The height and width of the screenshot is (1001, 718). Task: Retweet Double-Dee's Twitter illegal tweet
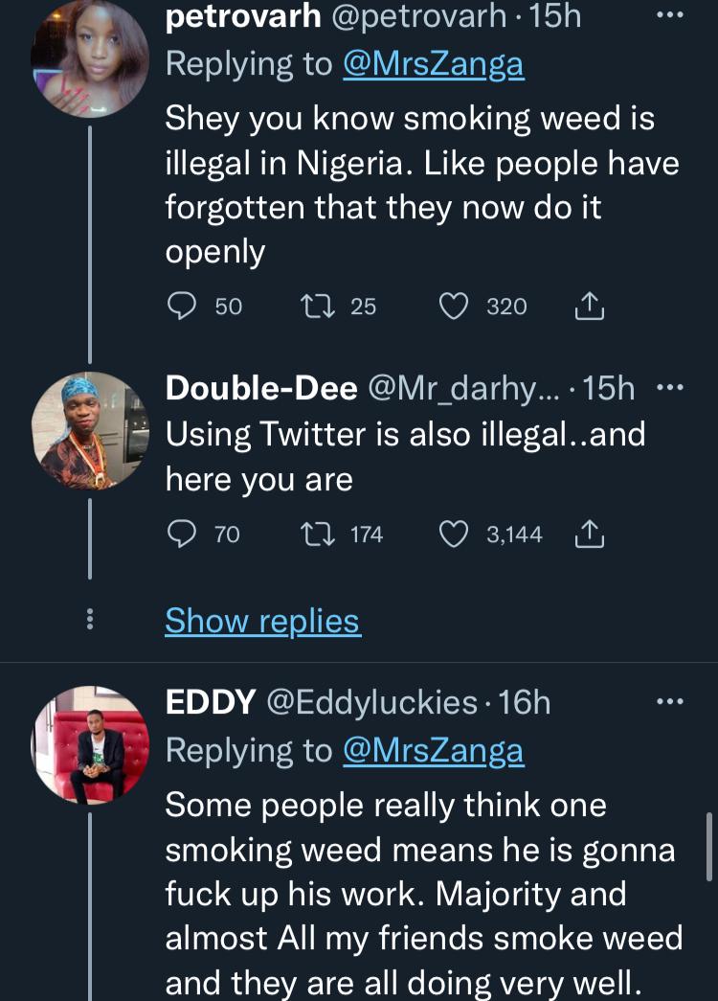(x=315, y=534)
